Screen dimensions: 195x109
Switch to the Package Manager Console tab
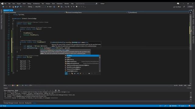pos(11,103)
